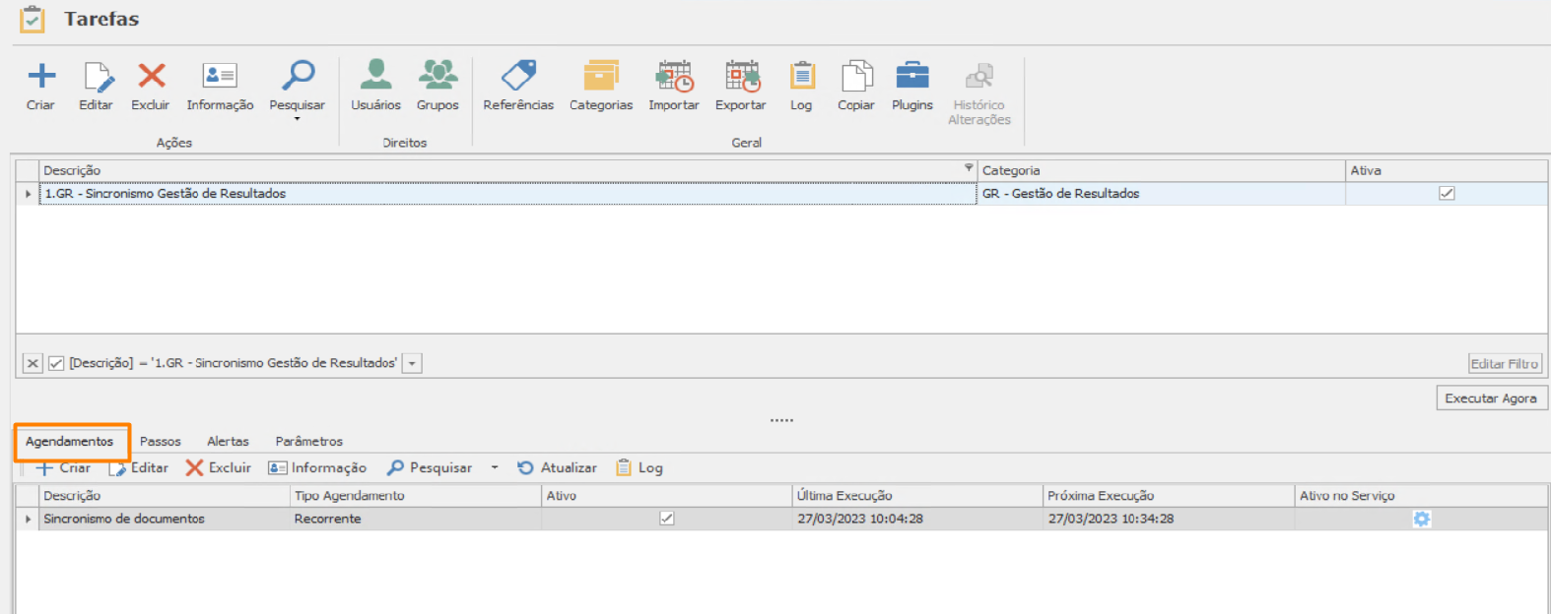
Task: Click the Criar plus icon in the Ações ribbon
Action: [x=41, y=76]
